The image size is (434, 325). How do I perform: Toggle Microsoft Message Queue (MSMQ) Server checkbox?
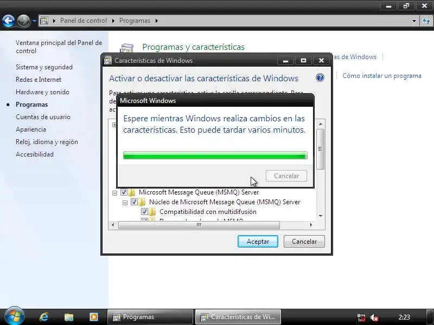[x=124, y=192]
